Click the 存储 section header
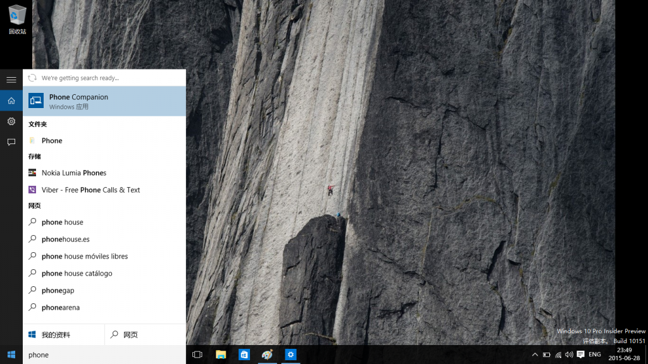The height and width of the screenshot is (364, 648). (35, 157)
